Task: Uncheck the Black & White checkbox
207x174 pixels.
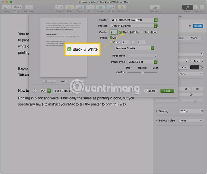Action: coord(120,32)
